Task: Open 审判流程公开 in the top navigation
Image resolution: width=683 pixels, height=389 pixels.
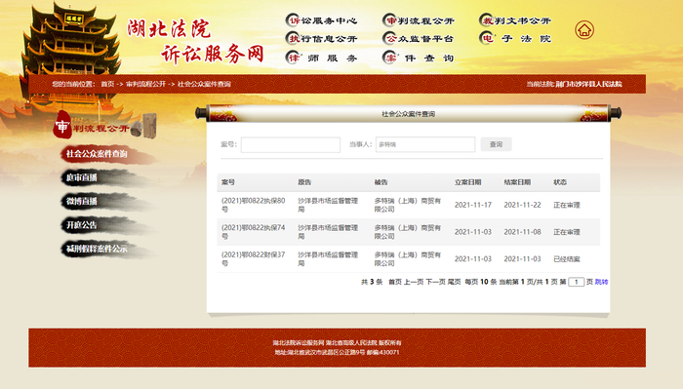Action: (x=419, y=20)
